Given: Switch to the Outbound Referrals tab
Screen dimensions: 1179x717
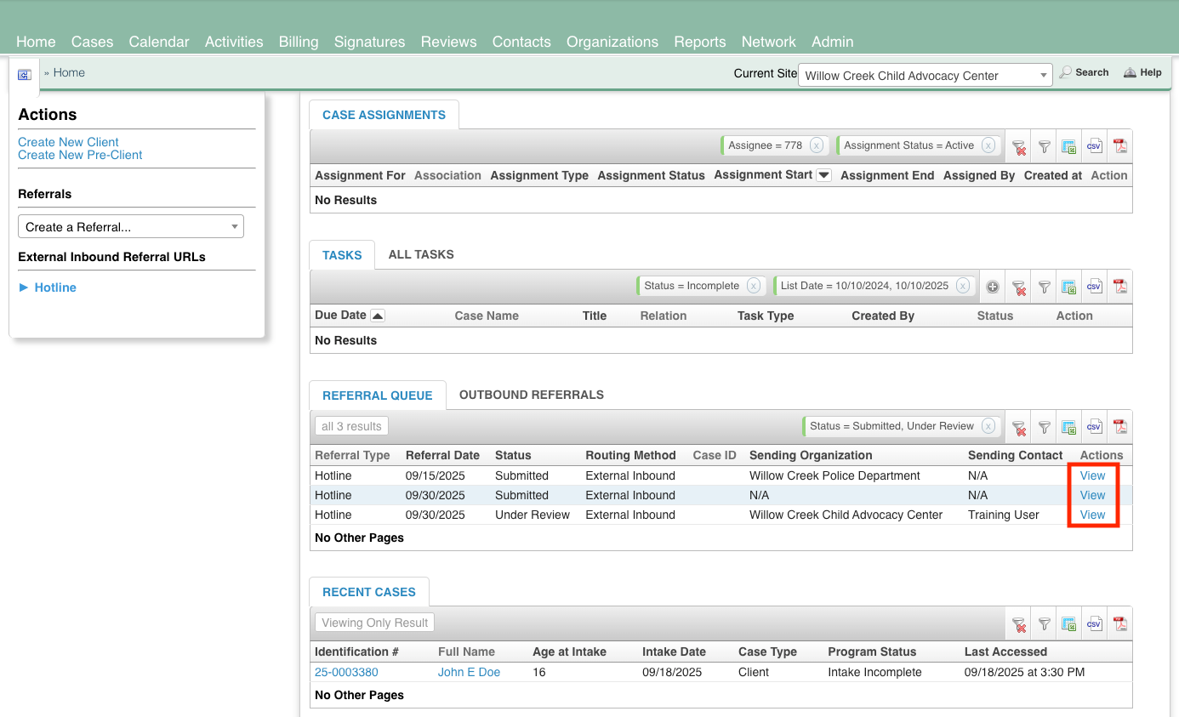Looking at the screenshot, I should point(532,395).
